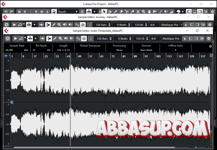Play audition in Journey sample editor

14,25
